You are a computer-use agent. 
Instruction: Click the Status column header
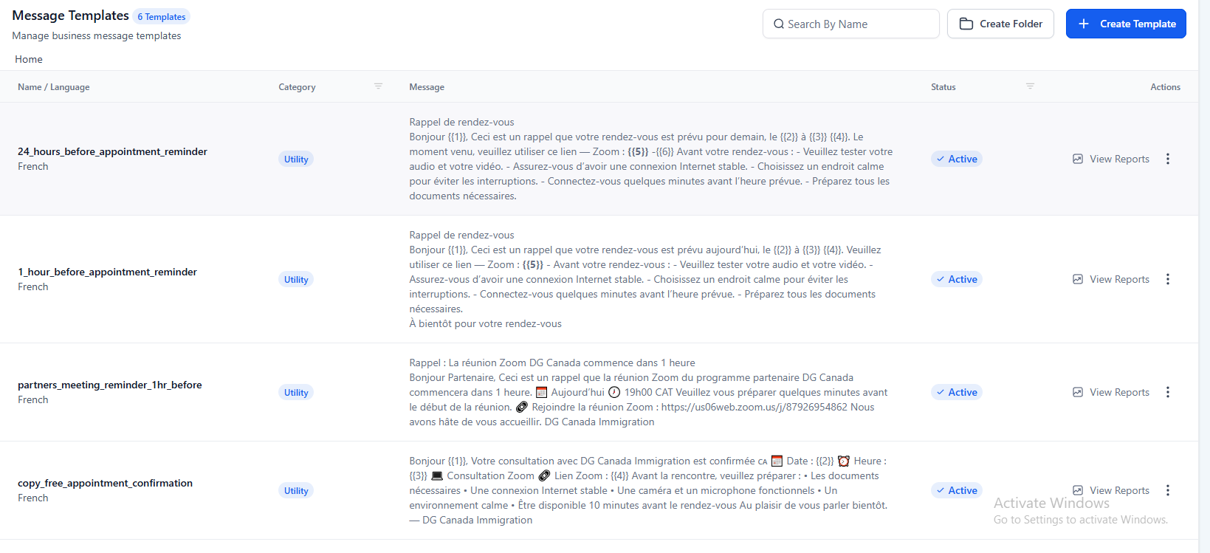pyautogui.click(x=943, y=87)
